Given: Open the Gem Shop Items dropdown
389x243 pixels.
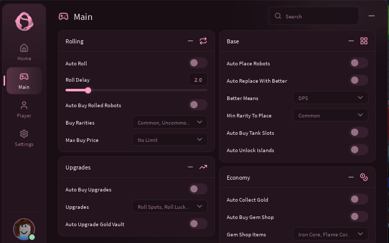Looking at the screenshot, I should tap(331, 234).
